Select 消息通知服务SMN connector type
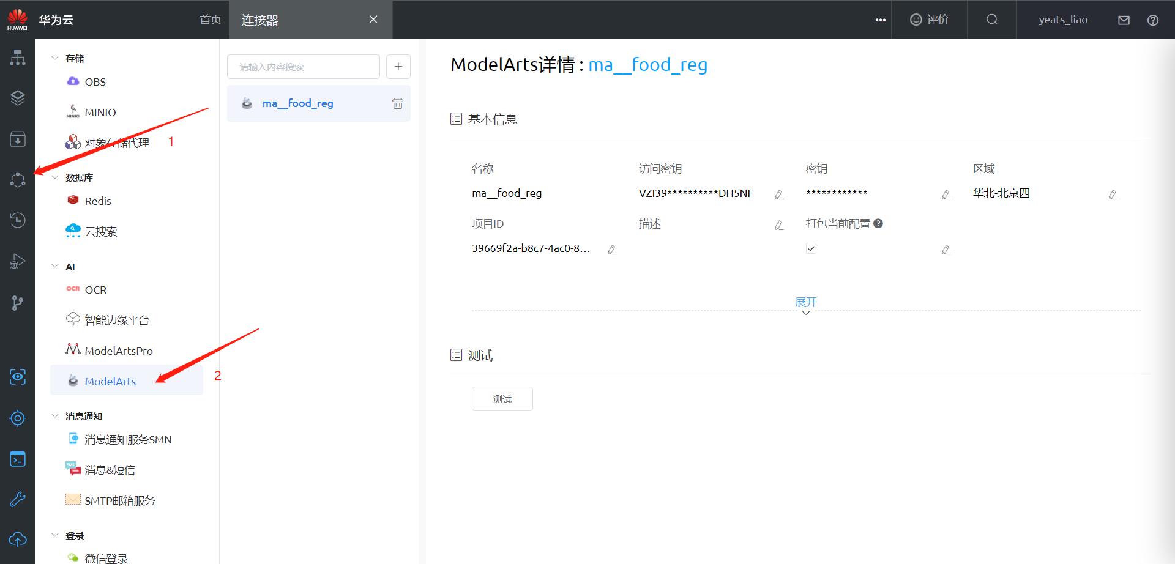 tap(127, 440)
